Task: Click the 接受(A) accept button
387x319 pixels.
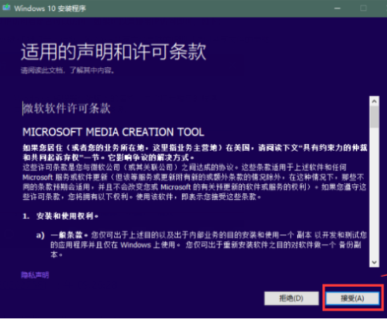Action: pyautogui.click(x=352, y=298)
